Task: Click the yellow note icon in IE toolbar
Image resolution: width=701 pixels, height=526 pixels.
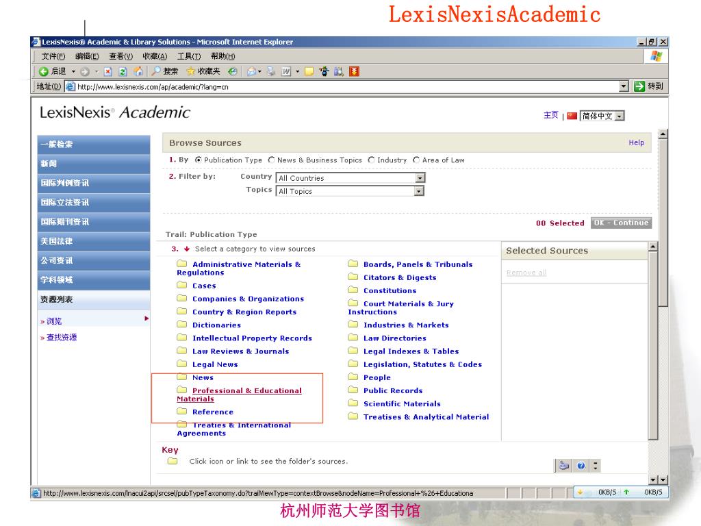Action: [309, 71]
